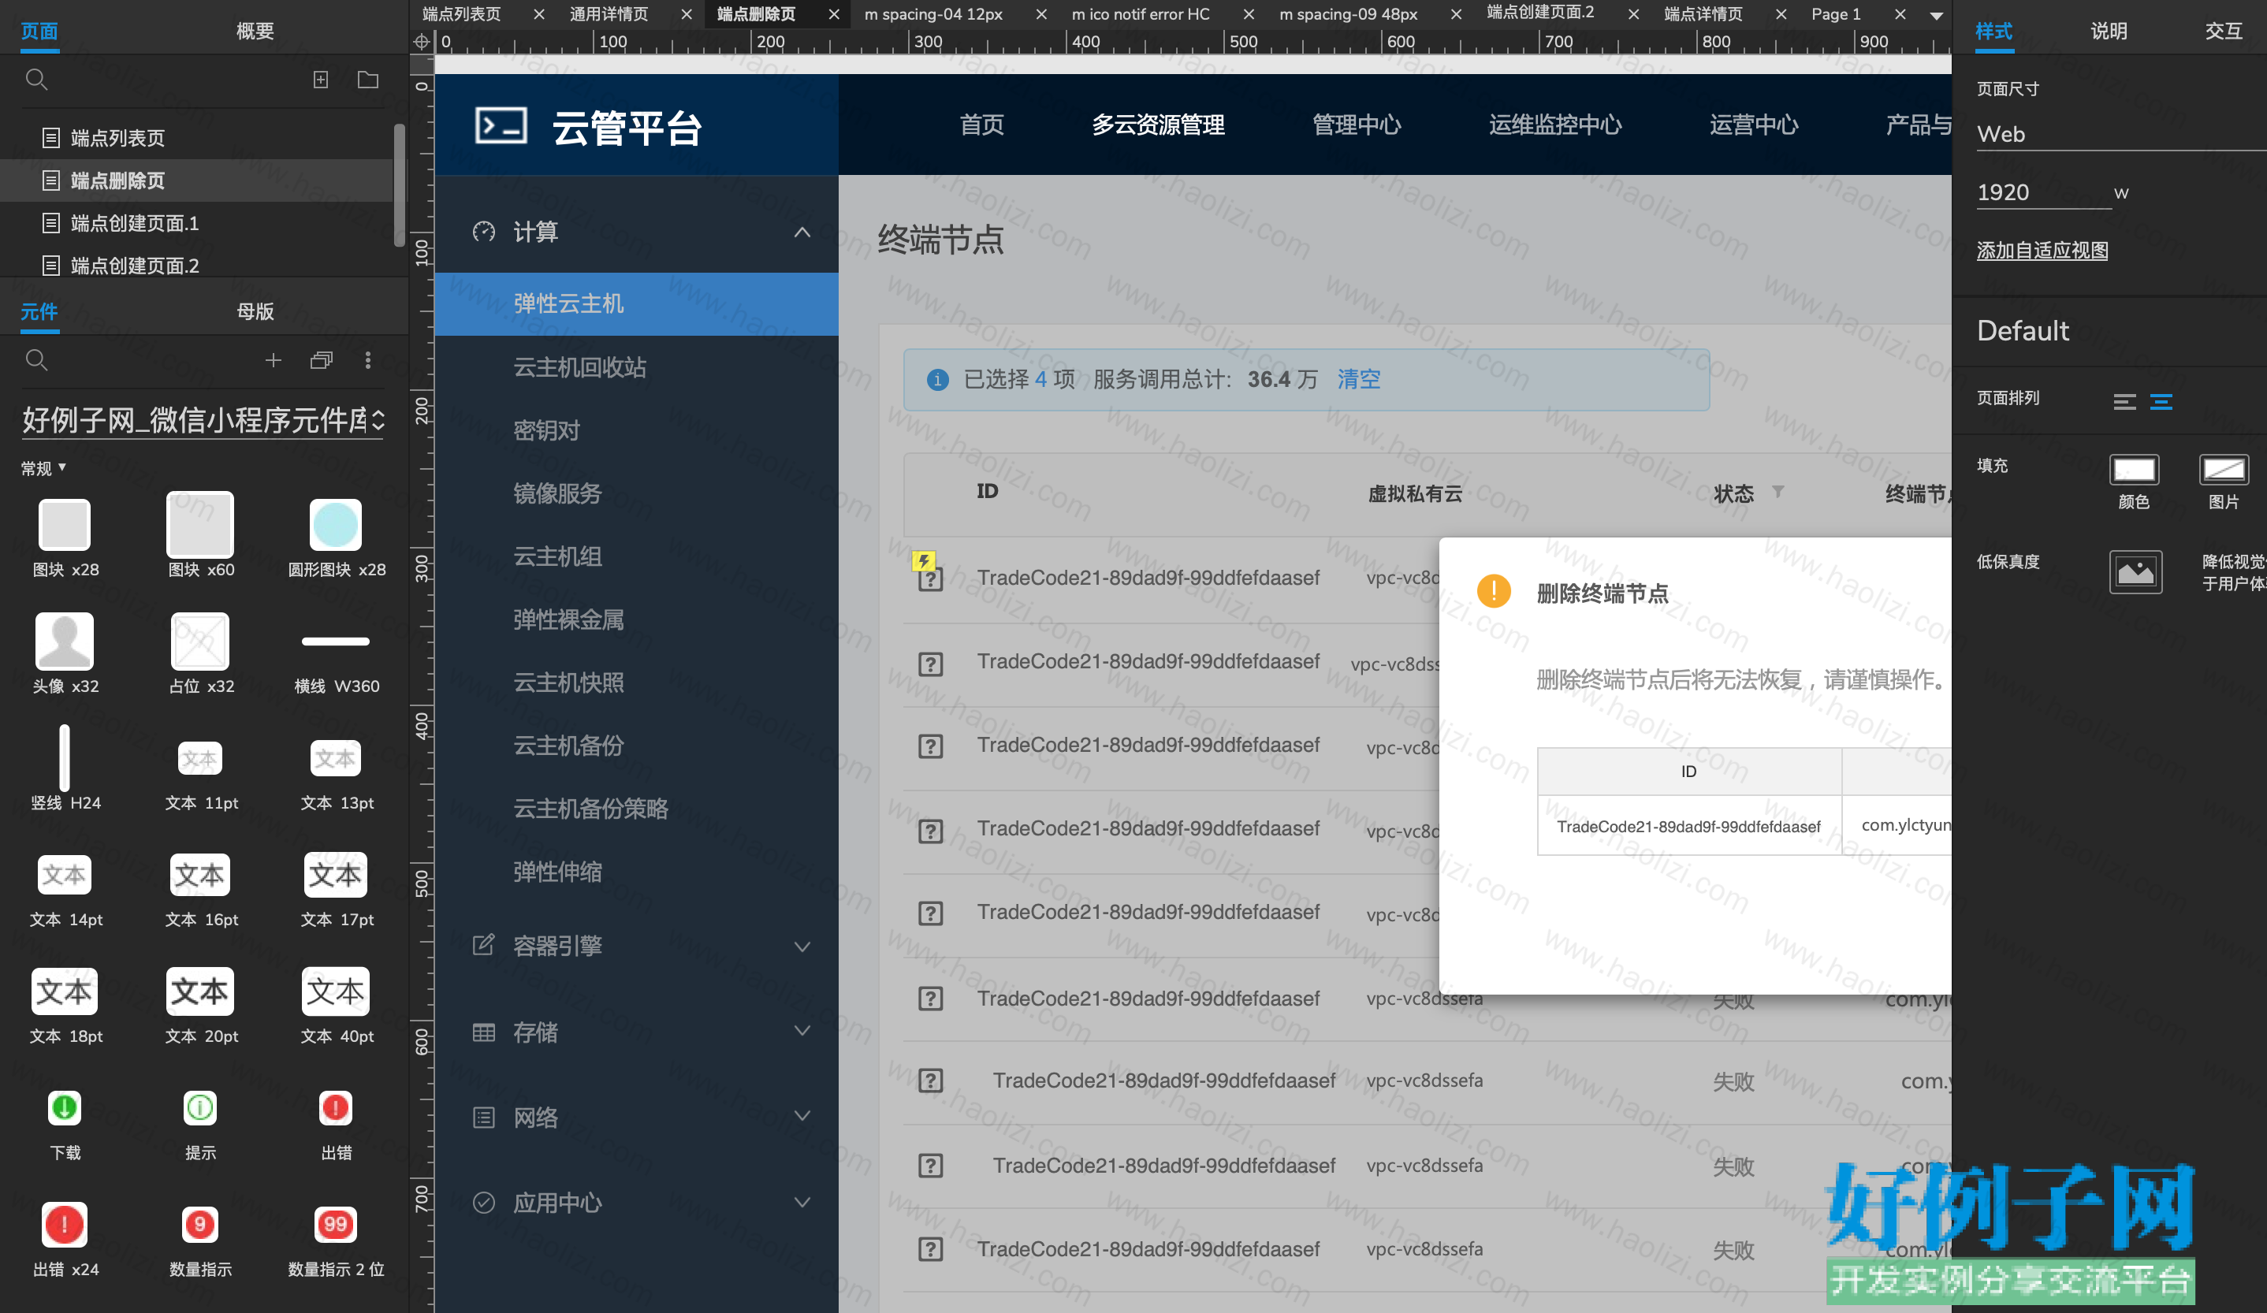Click the 状态 column filter funnel icon
The image size is (2267, 1313).
pyautogui.click(x=1778, y=492)
